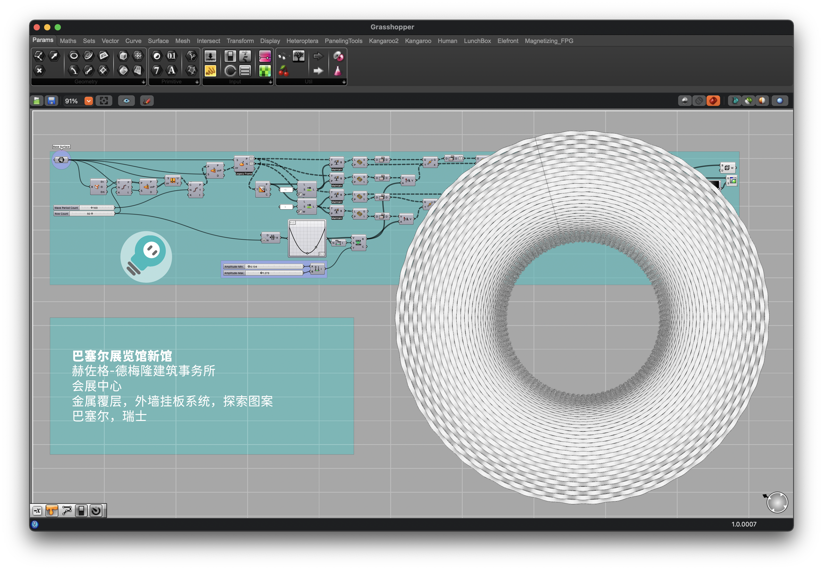823x570 pixels.
Task: Expand the Util panel plus
Action: (344, 82)
